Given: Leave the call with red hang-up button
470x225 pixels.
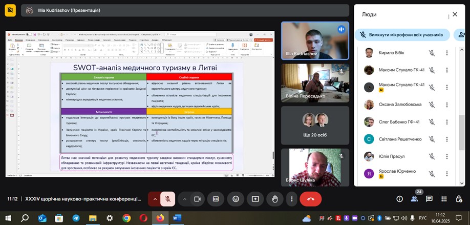Looking at the screenshot, I should pyautogui.click(x=310, y=199).
